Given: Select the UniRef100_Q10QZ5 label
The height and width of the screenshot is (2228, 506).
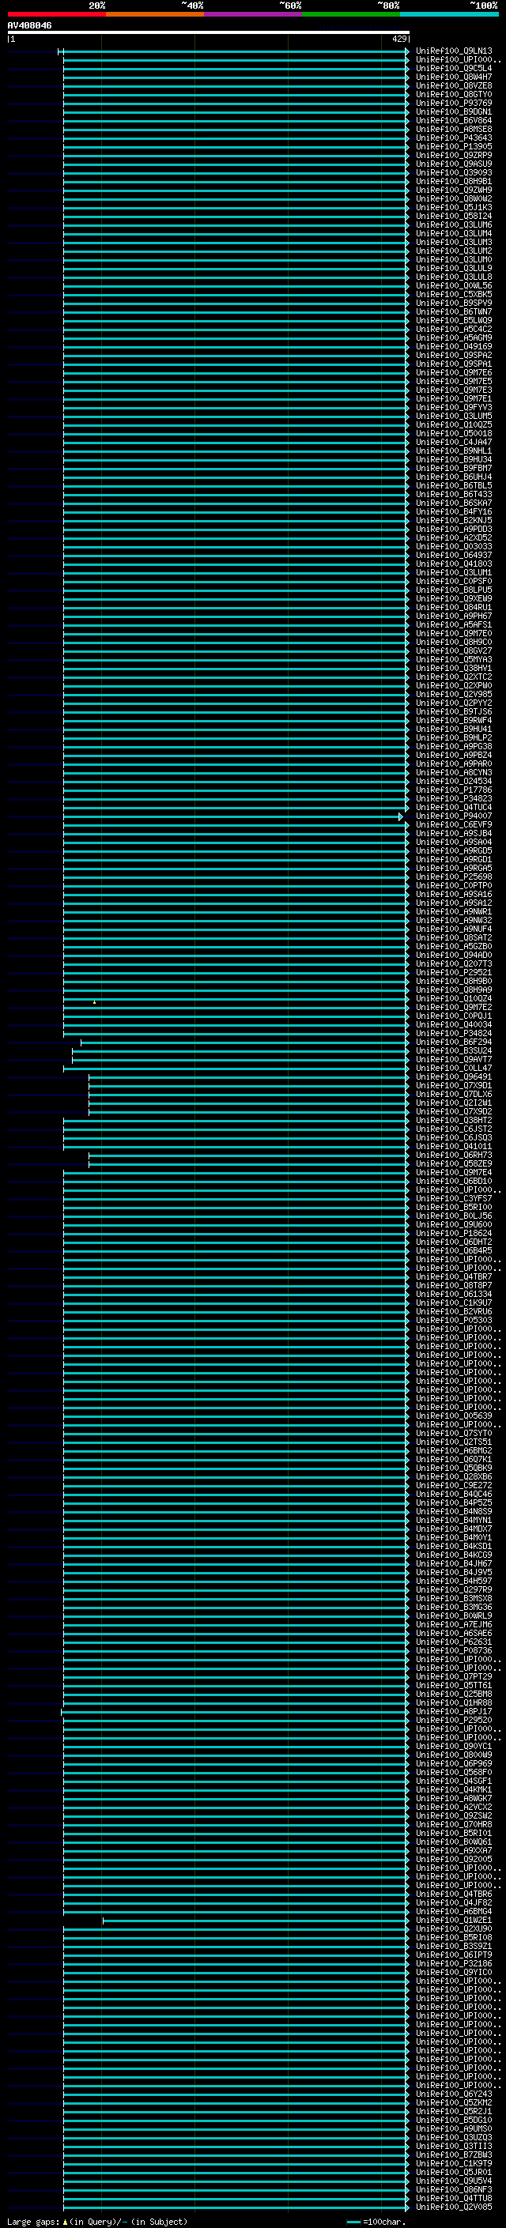Looking at the screenshot, I should coord(454,424).
